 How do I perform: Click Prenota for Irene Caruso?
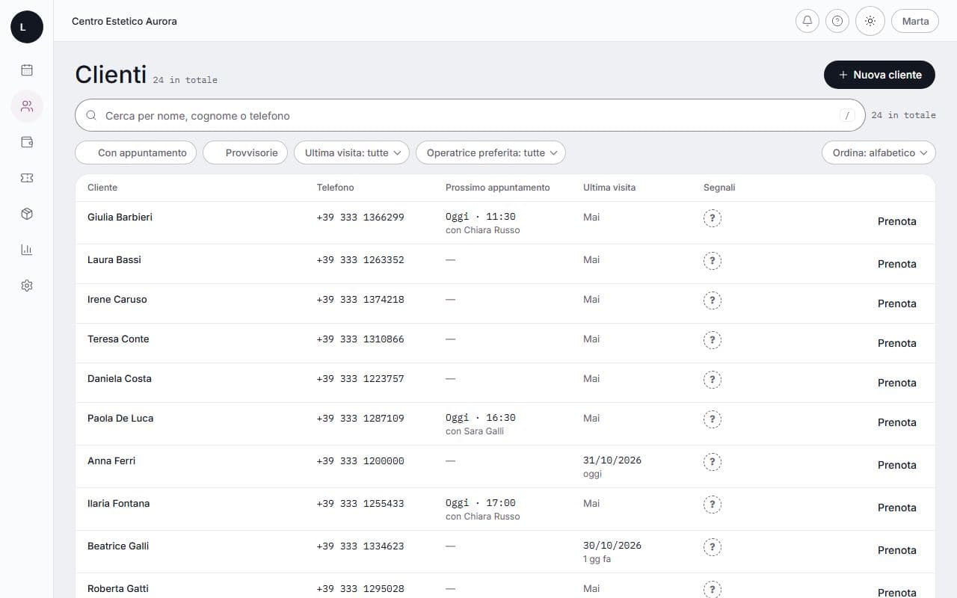click(897, 303)
